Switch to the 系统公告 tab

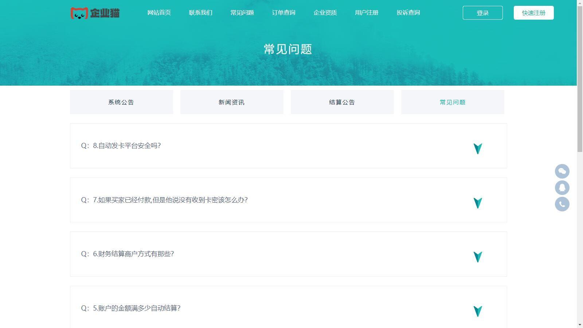pyautogui.click(x=121, y=102)
